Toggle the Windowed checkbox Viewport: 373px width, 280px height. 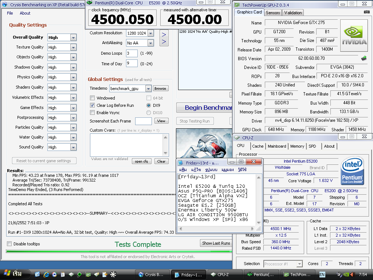92,98
